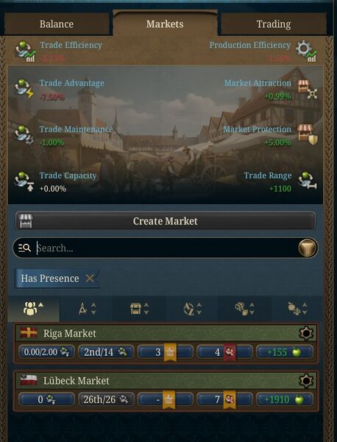This screenshot has width=337, height=442.
Task: Switch to the Trading tab
Action: click(274, 24)
